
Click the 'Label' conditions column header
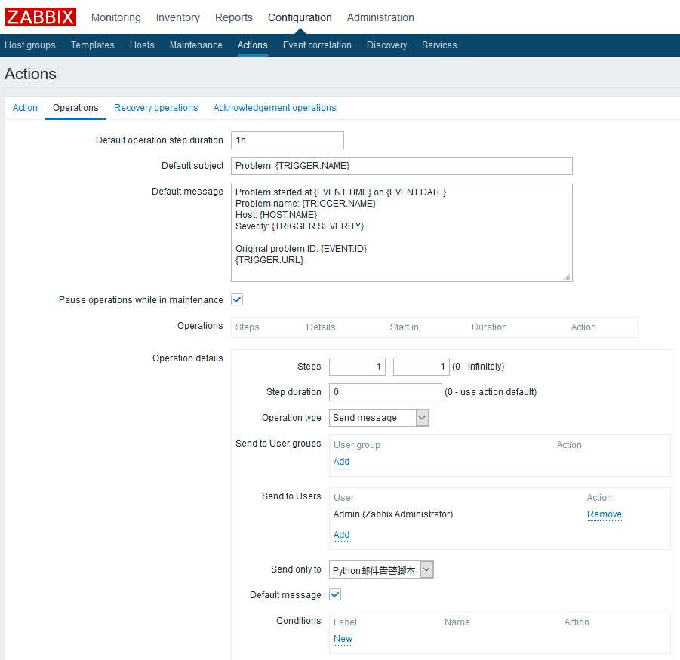(345, 622)
